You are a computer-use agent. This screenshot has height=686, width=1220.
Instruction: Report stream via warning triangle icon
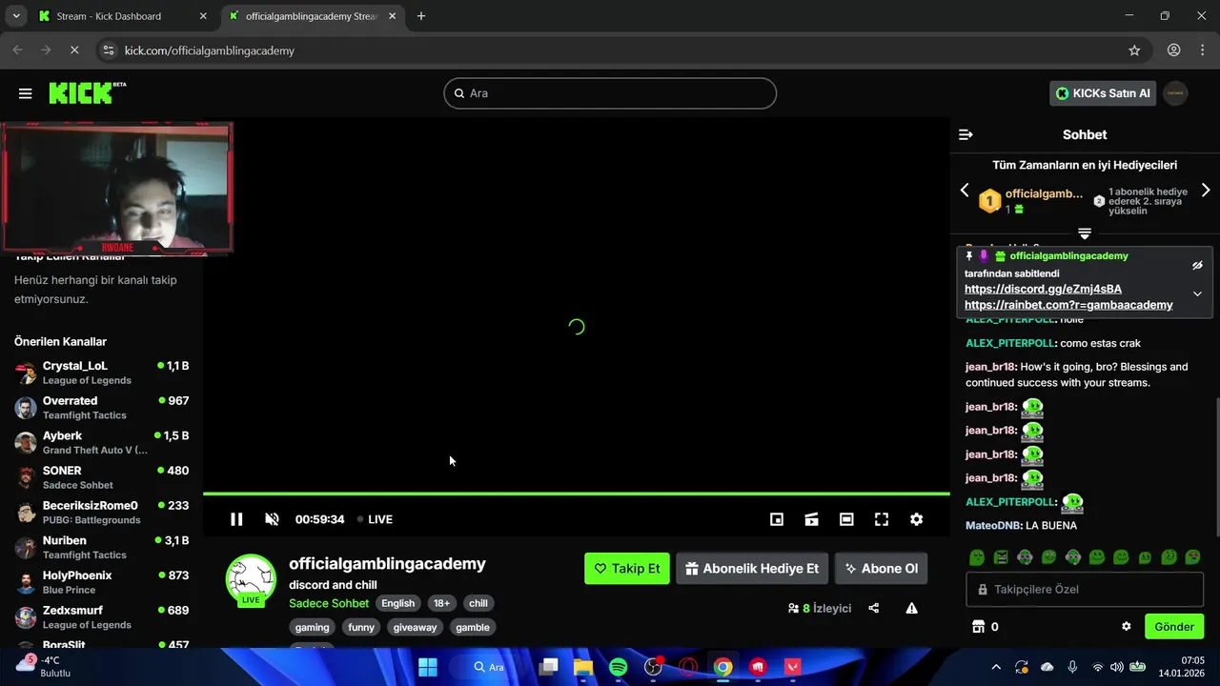click(912, 608)
